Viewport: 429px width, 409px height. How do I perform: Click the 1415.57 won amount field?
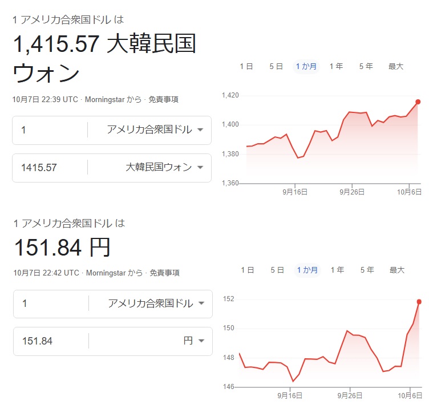coord(50,168)
